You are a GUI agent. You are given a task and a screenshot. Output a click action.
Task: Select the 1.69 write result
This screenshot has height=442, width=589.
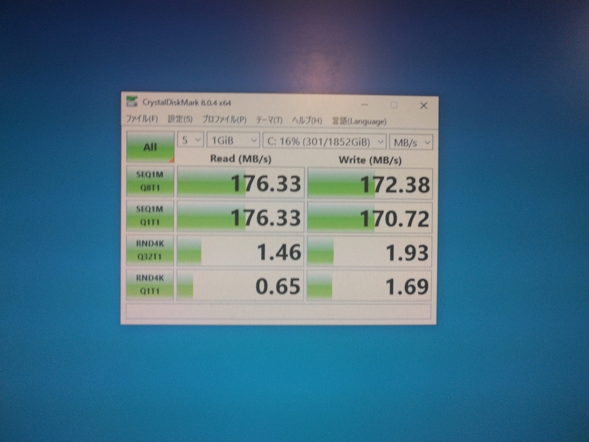coord(369,285)
